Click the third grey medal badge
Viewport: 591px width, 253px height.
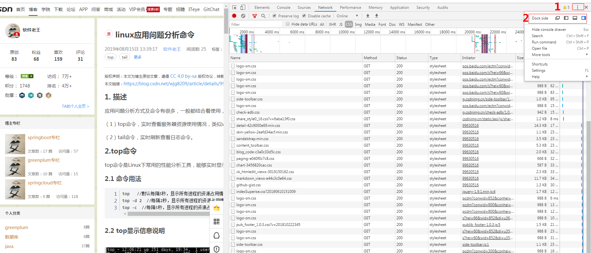pos(40,95)
